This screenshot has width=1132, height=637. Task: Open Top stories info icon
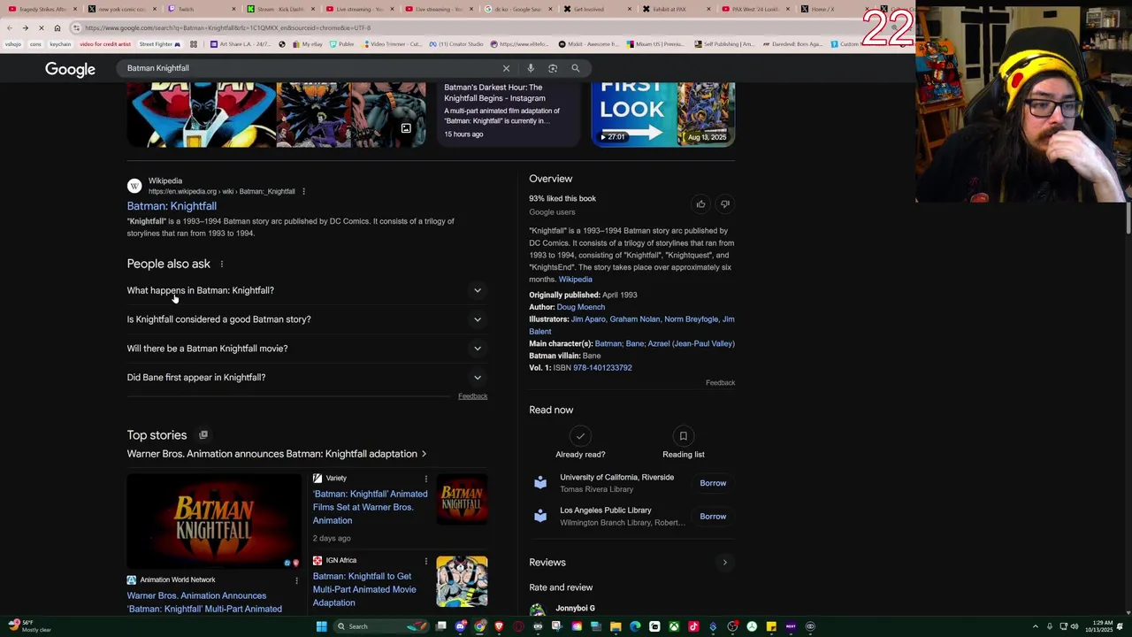pos(203,434)
